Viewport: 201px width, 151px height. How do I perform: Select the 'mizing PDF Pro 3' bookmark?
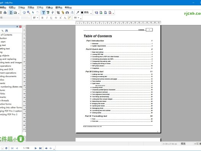[8, 115]
